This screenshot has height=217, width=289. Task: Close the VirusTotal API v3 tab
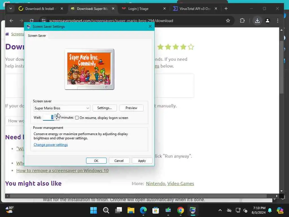pyautogui.click(x=216, y=9)
